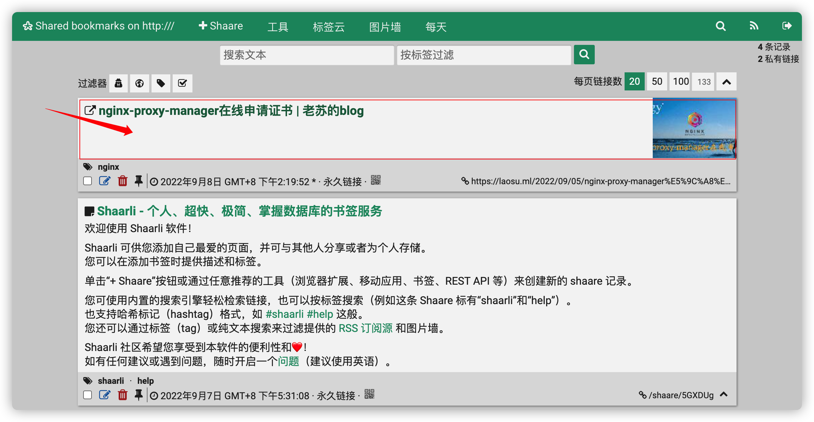Open the RSS 订阅源 link

tap(365, 328)
